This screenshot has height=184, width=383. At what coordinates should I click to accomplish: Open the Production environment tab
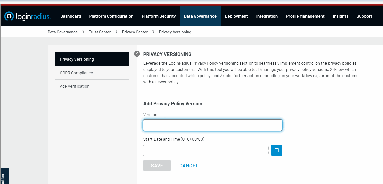pos(5,176)
